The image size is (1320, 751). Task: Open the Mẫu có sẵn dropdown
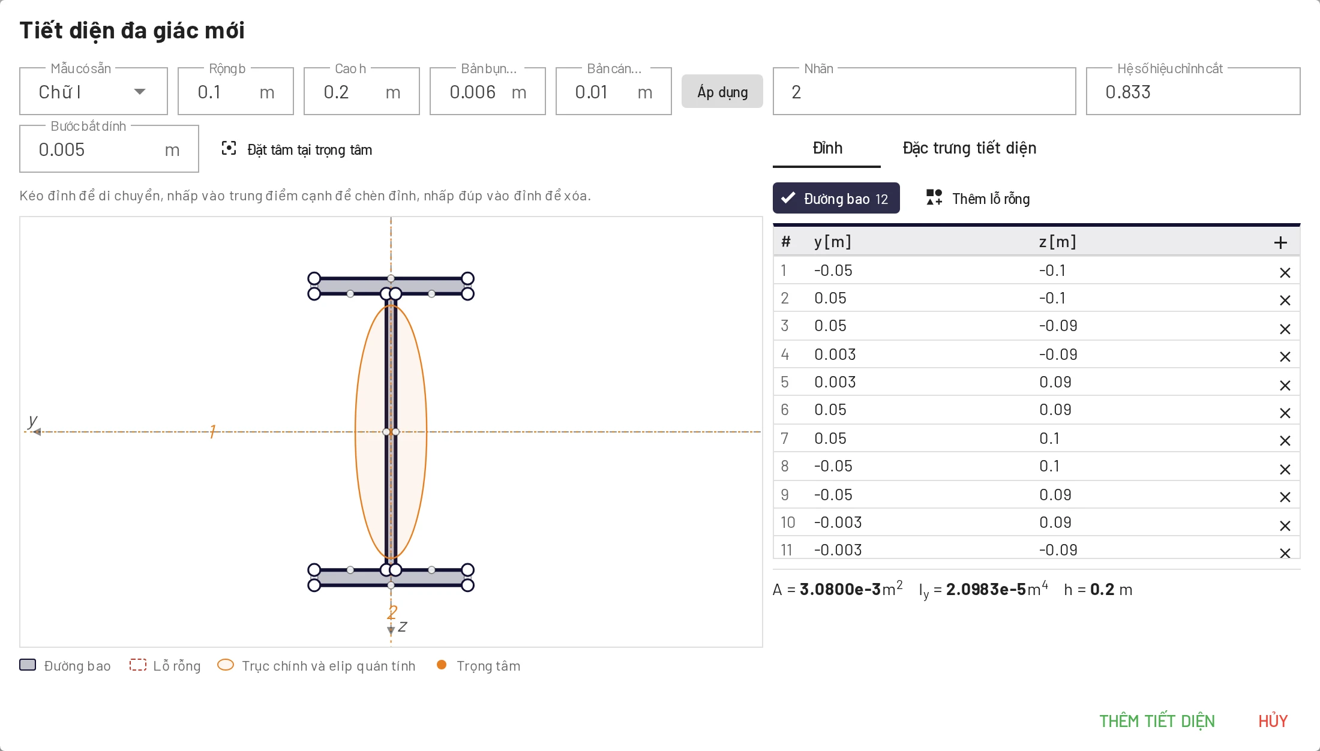(94, 92)
